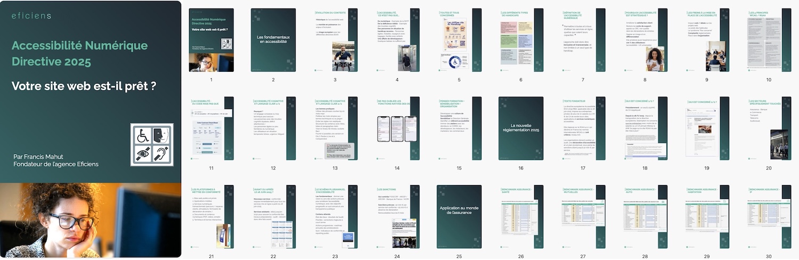Click the disability pictograms icon on title slide
This screenshot has width=799, height=260.
[x=152, y=145]
